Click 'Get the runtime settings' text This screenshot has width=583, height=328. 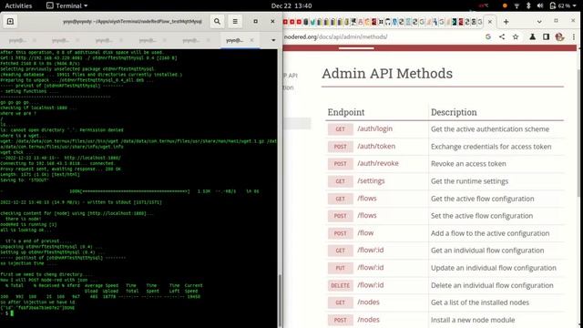coord(470,181)
